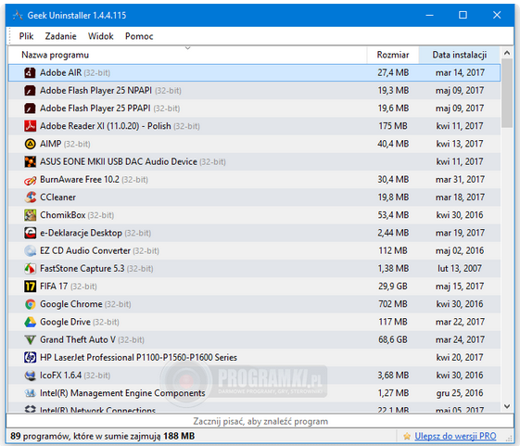The image size is (520, 446).
Task: Click the sort arrow above Nazwa programu
Action: (x=188, y=48)
